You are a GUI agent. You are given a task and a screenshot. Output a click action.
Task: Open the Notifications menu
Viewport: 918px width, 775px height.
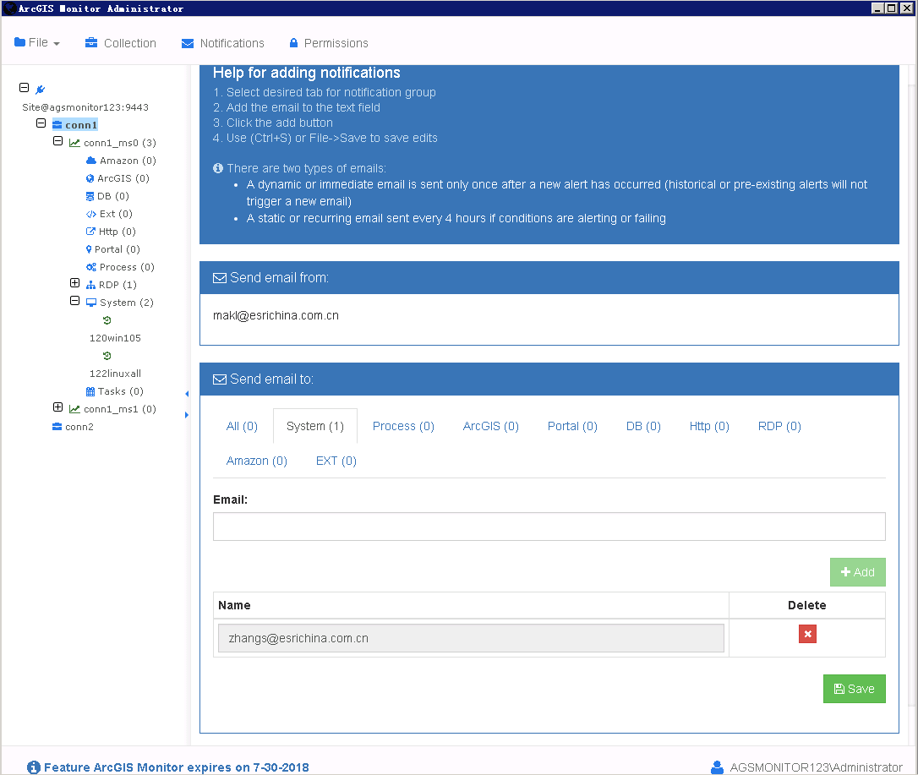pyautogui.click(x=223, y=43)
